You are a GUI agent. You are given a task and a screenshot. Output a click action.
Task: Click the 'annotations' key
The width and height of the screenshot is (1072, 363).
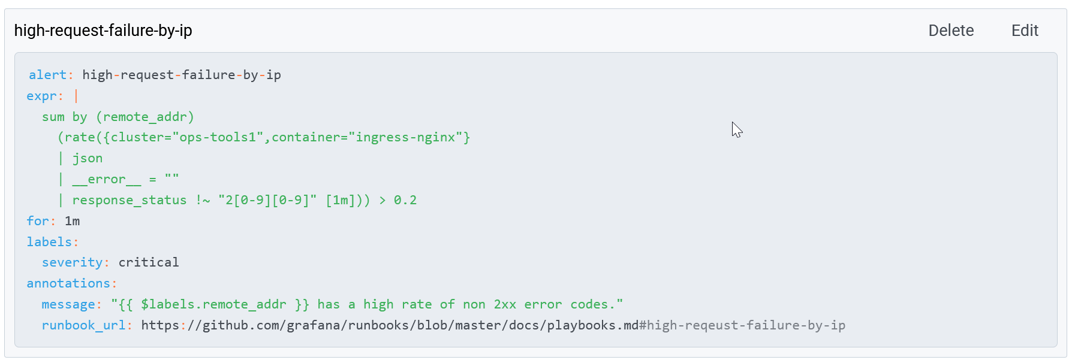68,283
